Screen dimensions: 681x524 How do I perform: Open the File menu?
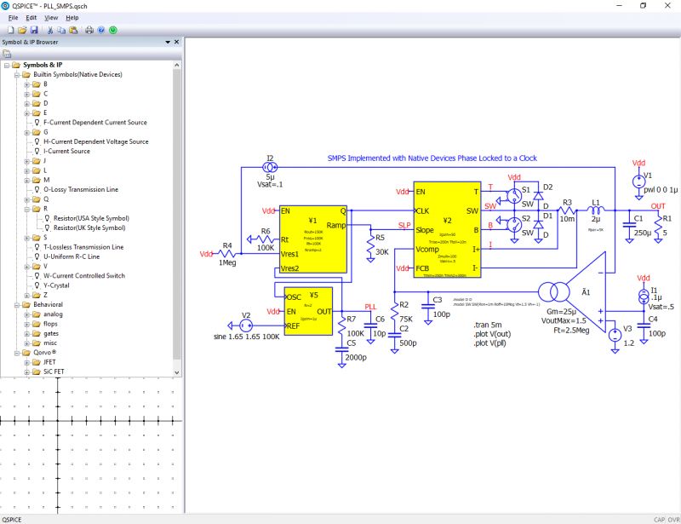(x=12, y=16)
